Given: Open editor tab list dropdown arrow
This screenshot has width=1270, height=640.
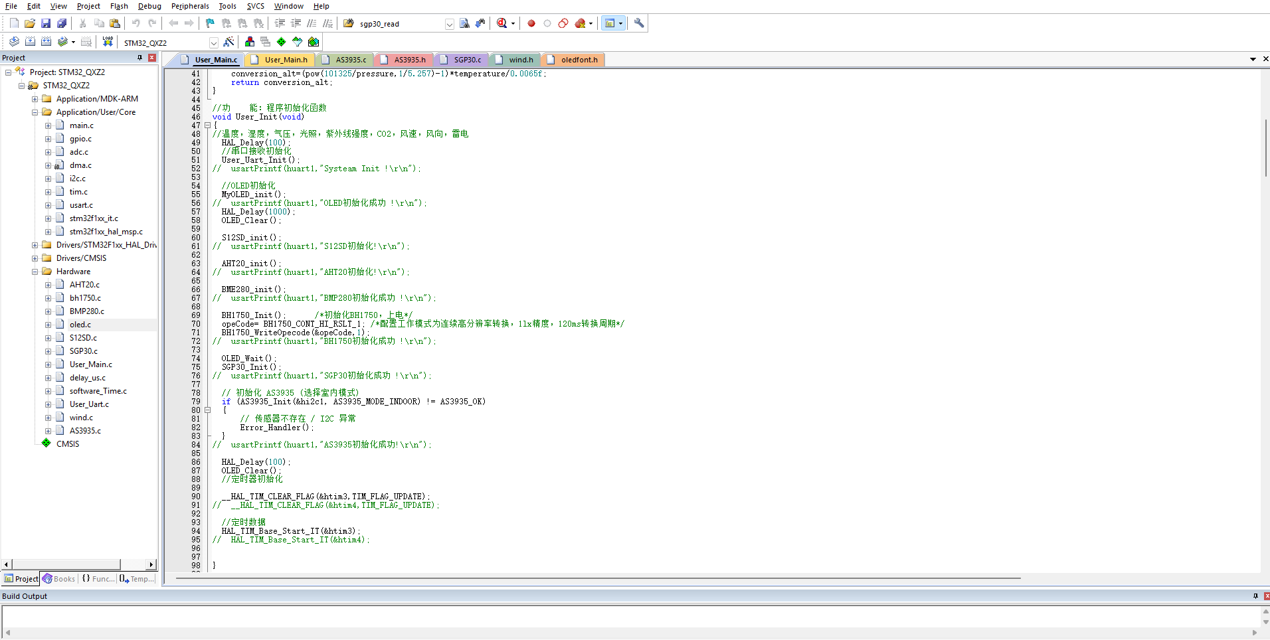Looking at the screenshot, I should (1253, 59).
